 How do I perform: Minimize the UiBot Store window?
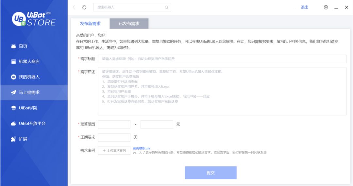[336, 8]
